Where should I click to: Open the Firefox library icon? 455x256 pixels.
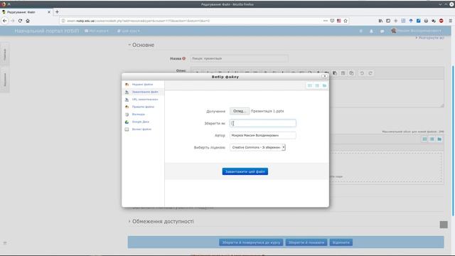pos(380,21)
